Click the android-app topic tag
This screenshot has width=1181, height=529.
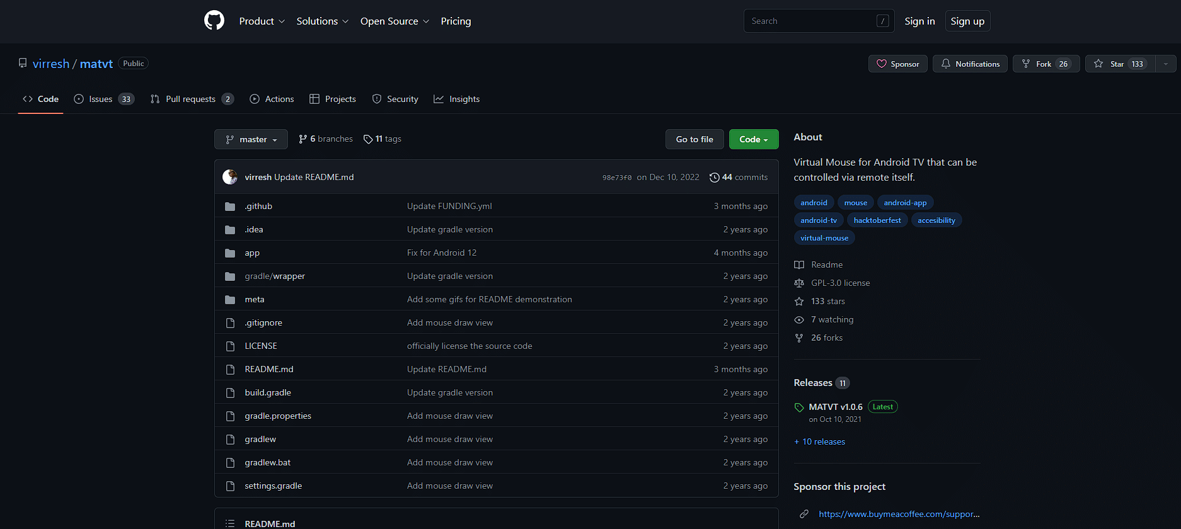(x=905, y=202)
